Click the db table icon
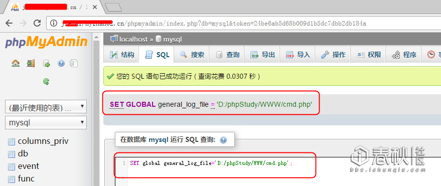Image resolution: width=441 pixels, height=186 pixels. click(12, 154)
